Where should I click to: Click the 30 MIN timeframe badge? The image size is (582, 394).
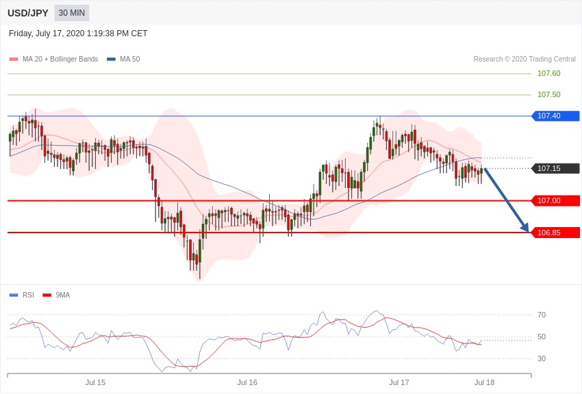click(x=72, y=13)
